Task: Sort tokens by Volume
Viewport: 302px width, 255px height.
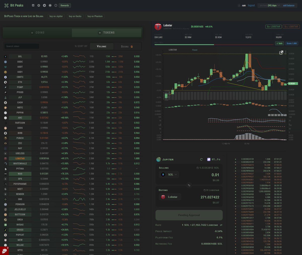Action: tap(102, 46)
